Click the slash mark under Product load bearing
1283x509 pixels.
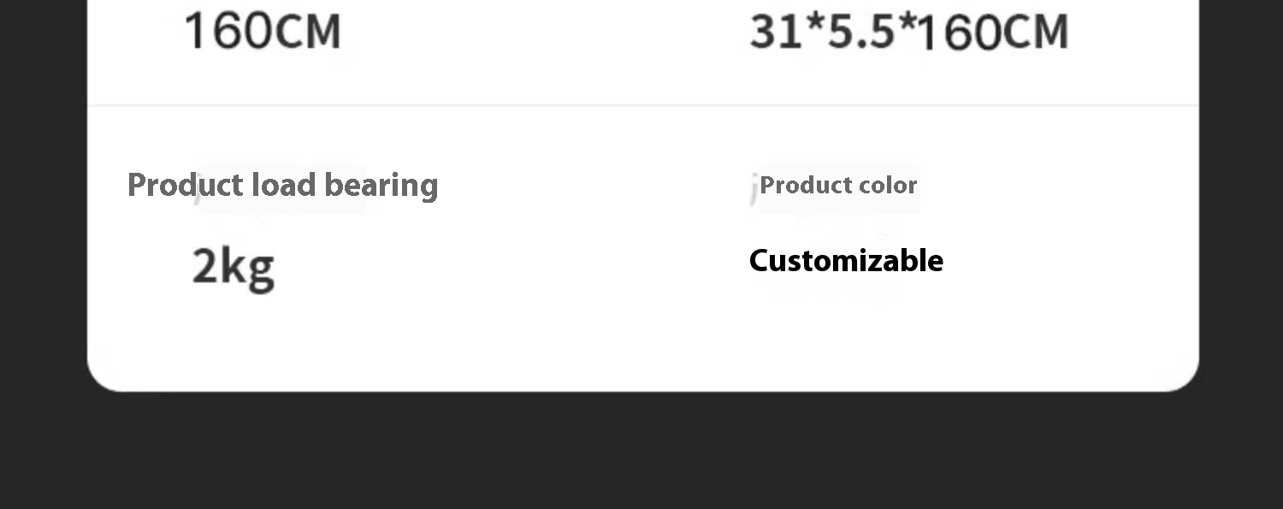198,193
